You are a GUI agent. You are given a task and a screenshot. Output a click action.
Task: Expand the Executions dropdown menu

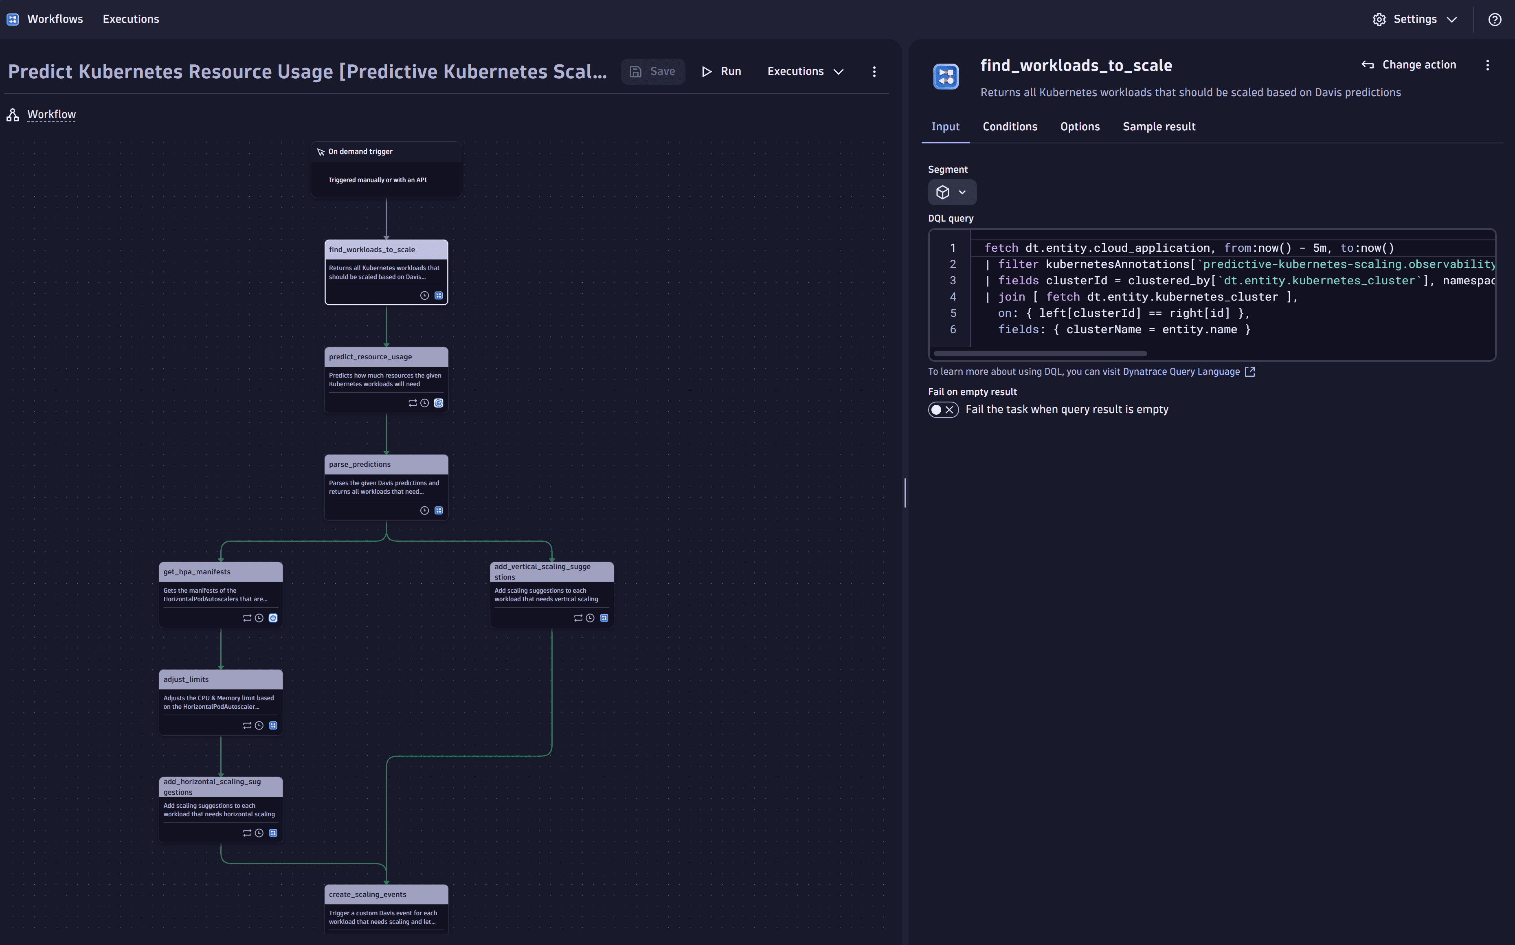point(806,72)
